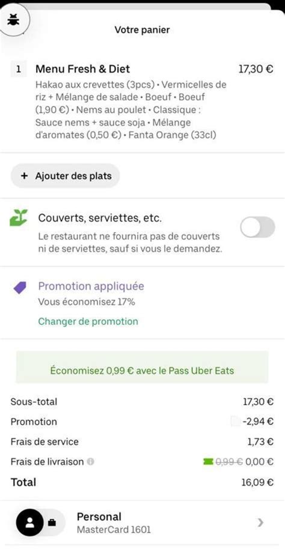Tap the Couverts, serviettes, etc. label

click(x=100, y=218)
